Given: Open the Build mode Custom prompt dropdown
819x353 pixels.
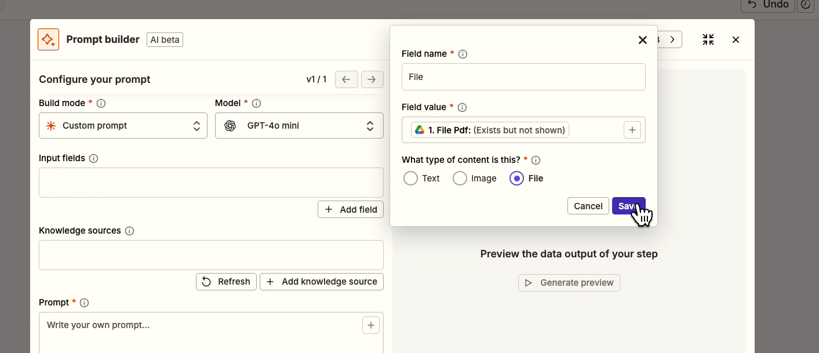Looking at the screenshot, I should 123,126.
